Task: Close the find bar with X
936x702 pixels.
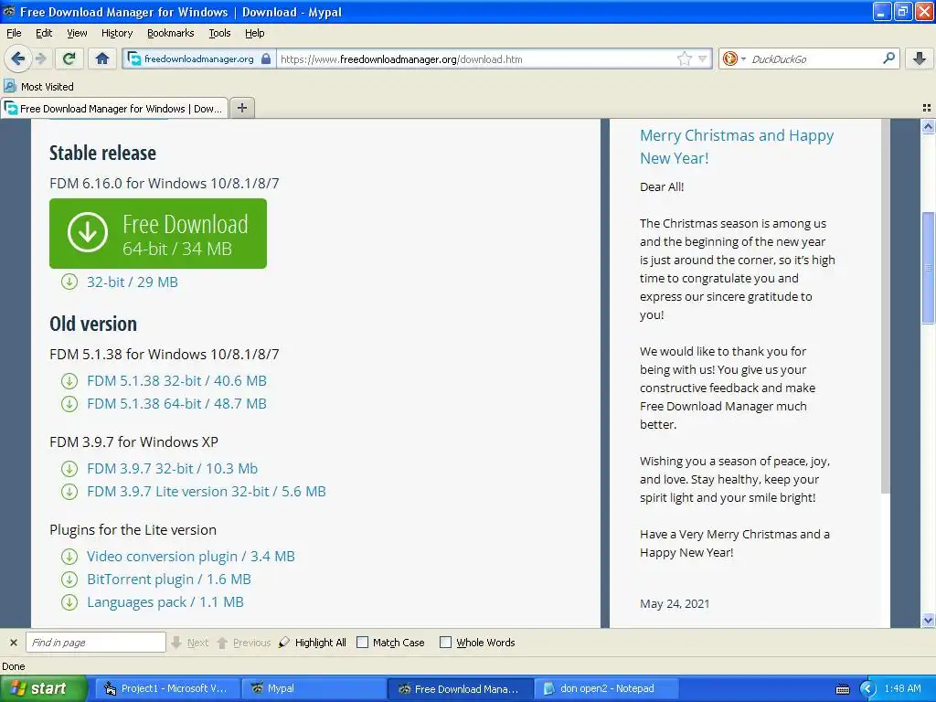Action: coord(13,643)
